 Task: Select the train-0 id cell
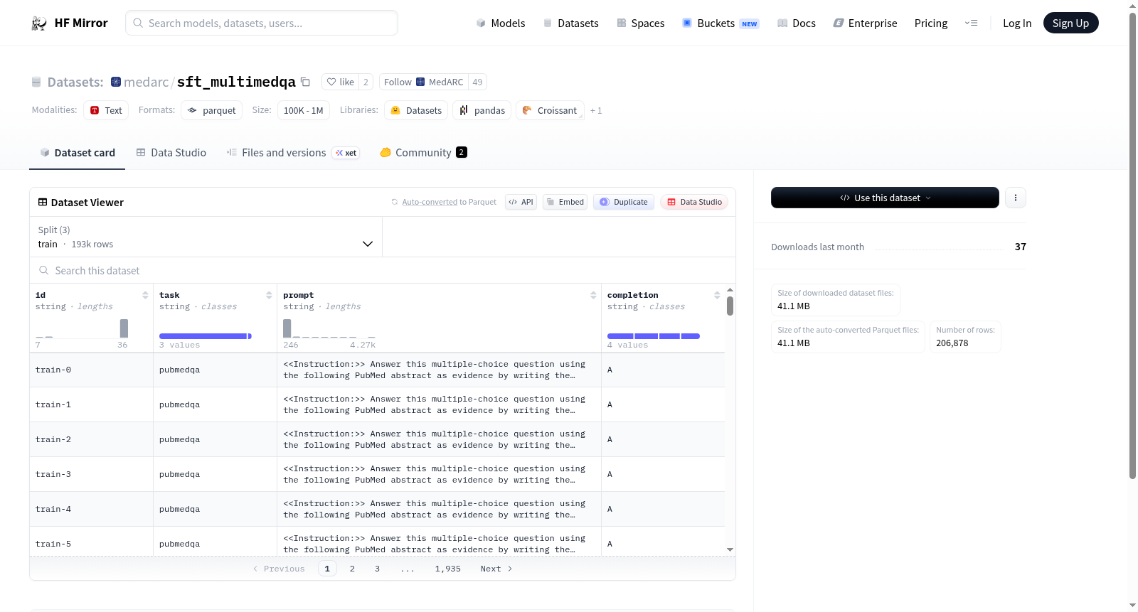point(91,370)
